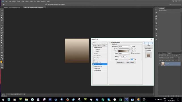The image size is (182, 102).
Task: Cancel the Layer Style dialog
Action: click(x=148, y=46)
